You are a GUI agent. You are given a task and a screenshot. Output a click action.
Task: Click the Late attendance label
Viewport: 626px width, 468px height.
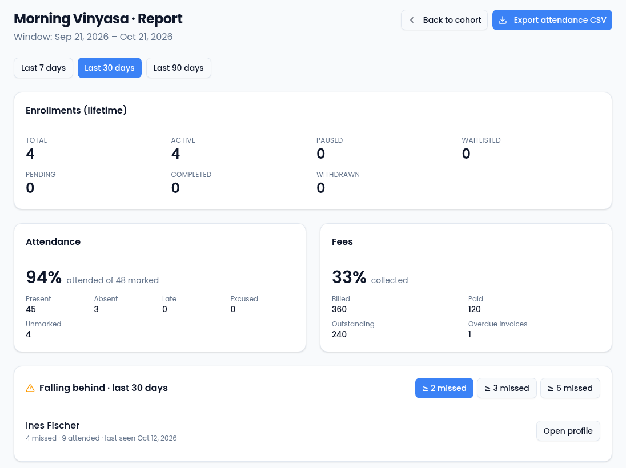coord(169,299)
